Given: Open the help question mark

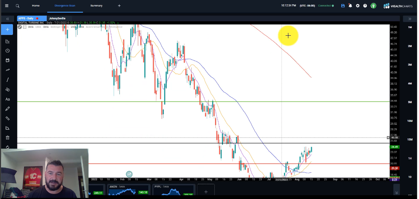Looking at the screenshot, I should (365, 6).
